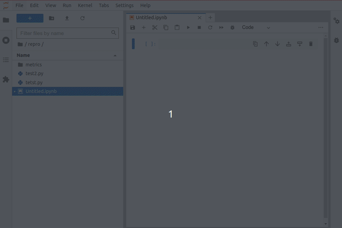Screen dimensions: 342x228
Task: Run the selected code cell
Action: (188, 27)
